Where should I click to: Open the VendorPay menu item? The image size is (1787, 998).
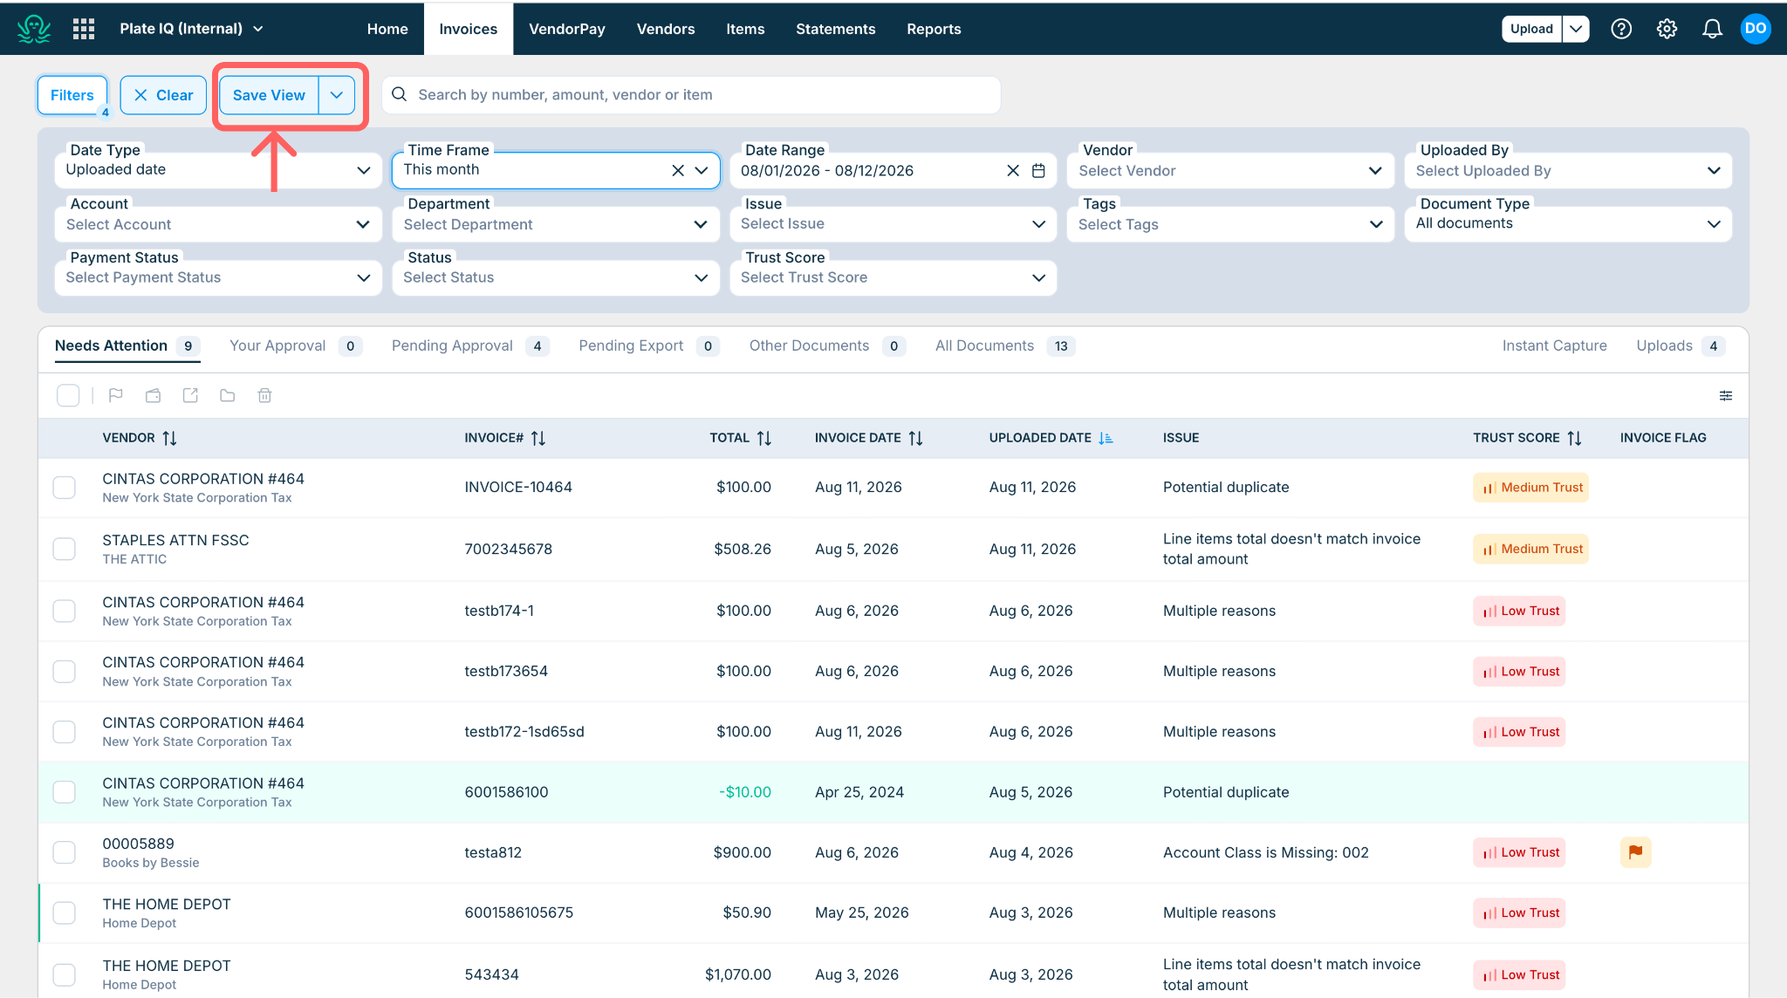tap(567, 29)
